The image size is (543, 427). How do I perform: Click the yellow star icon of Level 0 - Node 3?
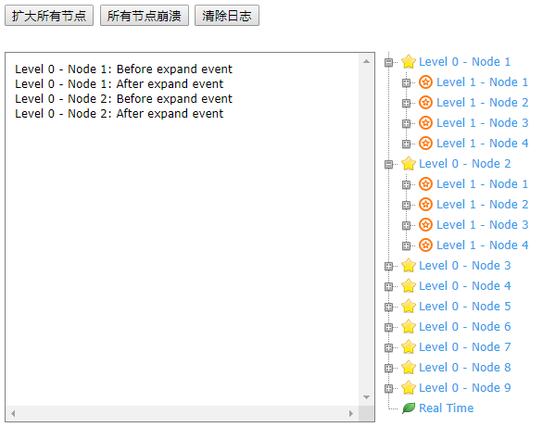[409, 266]
